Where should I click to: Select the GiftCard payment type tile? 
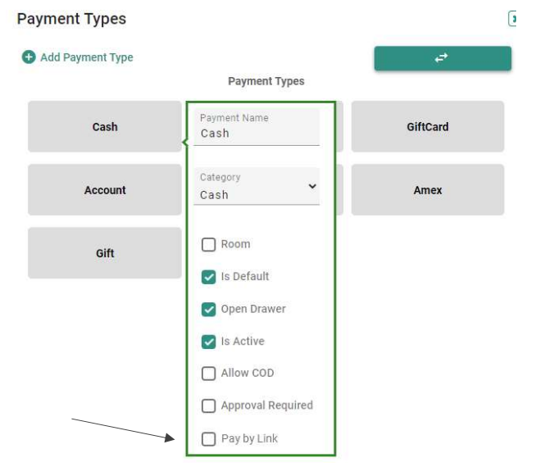point(428,126)
